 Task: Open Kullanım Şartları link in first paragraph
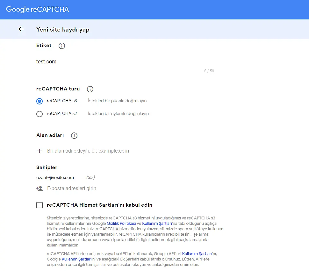click(x=154, y=224)
